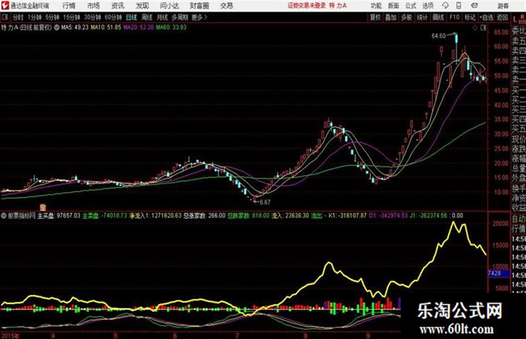Click the MA20: 52.20 indicator value
This screenshot has width=526, height=339.
click(139, 27)
